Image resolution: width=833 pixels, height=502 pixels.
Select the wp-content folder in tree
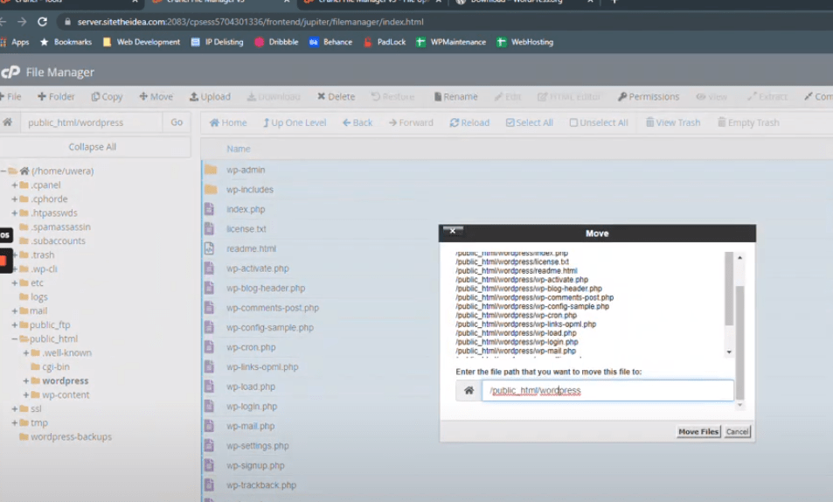click(66, 394)
